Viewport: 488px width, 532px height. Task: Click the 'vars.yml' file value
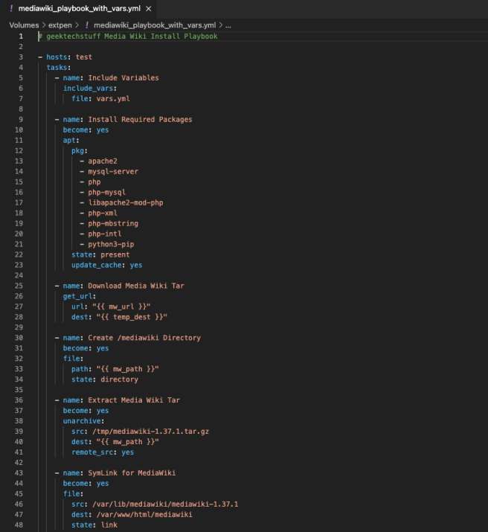(113, 99)
